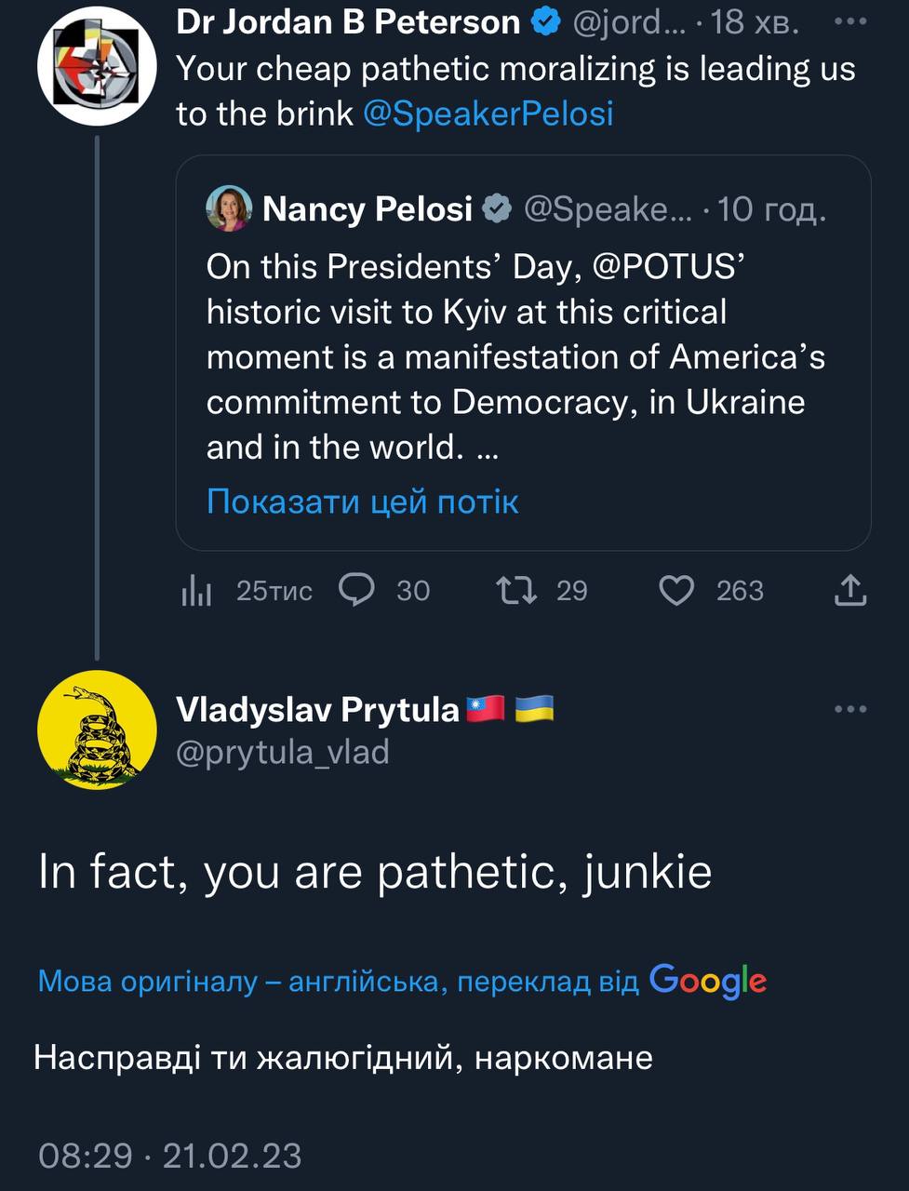Click Nancy Pelosi's verified badge
Viewport: 909px width, 1191px height.
pyautogui.click(x=498, y=209)
